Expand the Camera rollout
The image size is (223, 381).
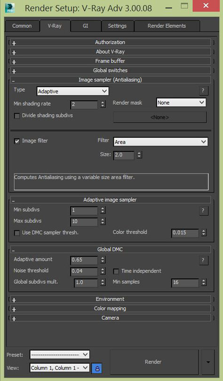[110, 318]
